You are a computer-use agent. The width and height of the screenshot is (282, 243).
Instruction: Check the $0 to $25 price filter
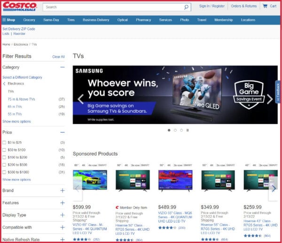tap(4, 142)
